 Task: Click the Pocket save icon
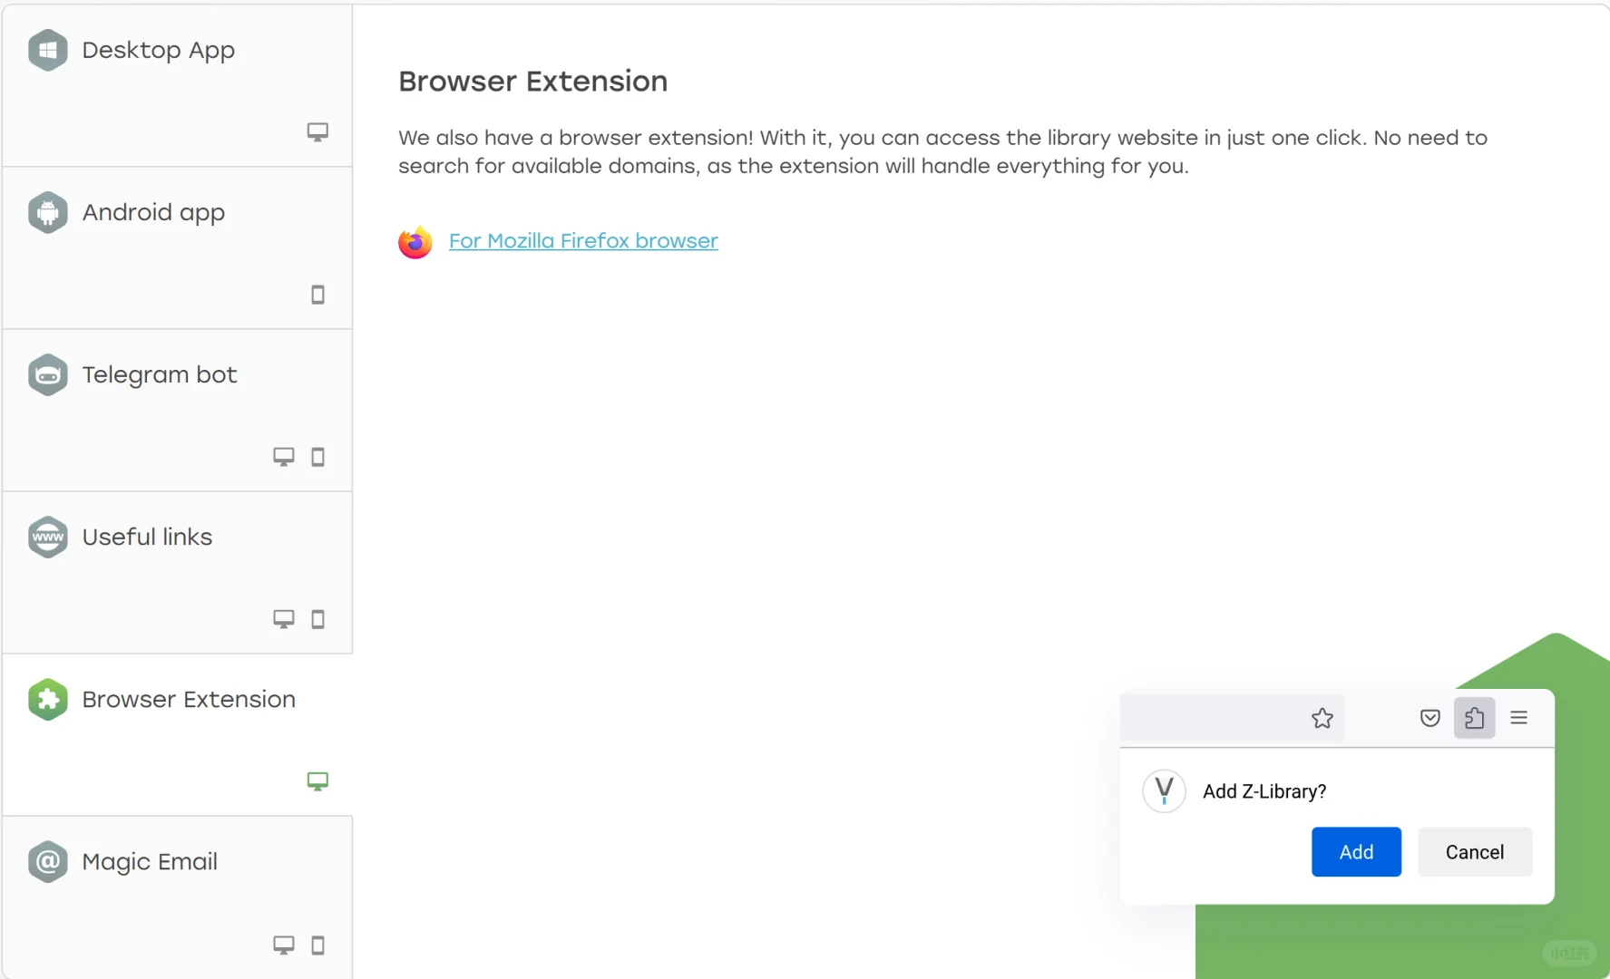[1430, 719]
